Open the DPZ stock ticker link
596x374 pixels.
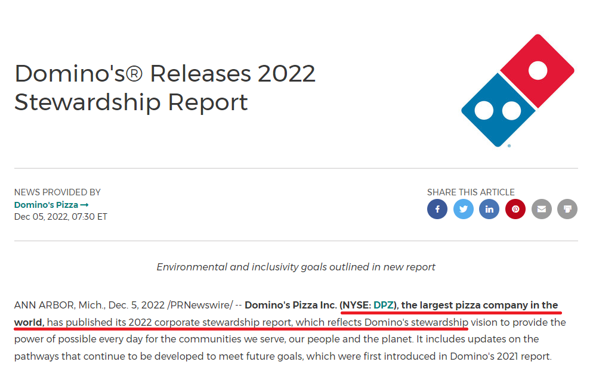pos(384,305)
